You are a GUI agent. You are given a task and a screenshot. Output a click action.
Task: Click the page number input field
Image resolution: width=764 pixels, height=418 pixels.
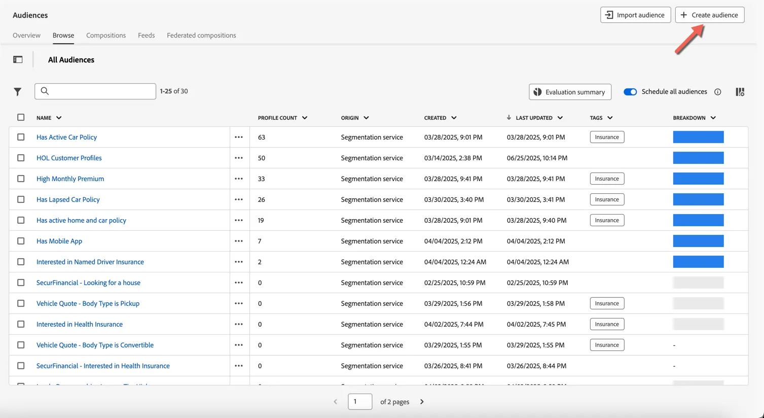coord(360,402)
